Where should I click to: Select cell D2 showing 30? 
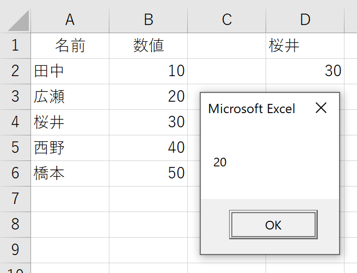305,71
